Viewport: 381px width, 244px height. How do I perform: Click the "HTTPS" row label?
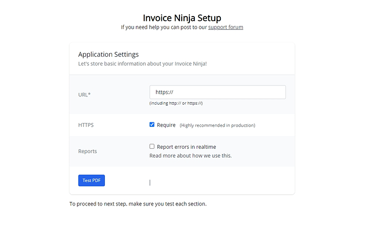point(86,125)
